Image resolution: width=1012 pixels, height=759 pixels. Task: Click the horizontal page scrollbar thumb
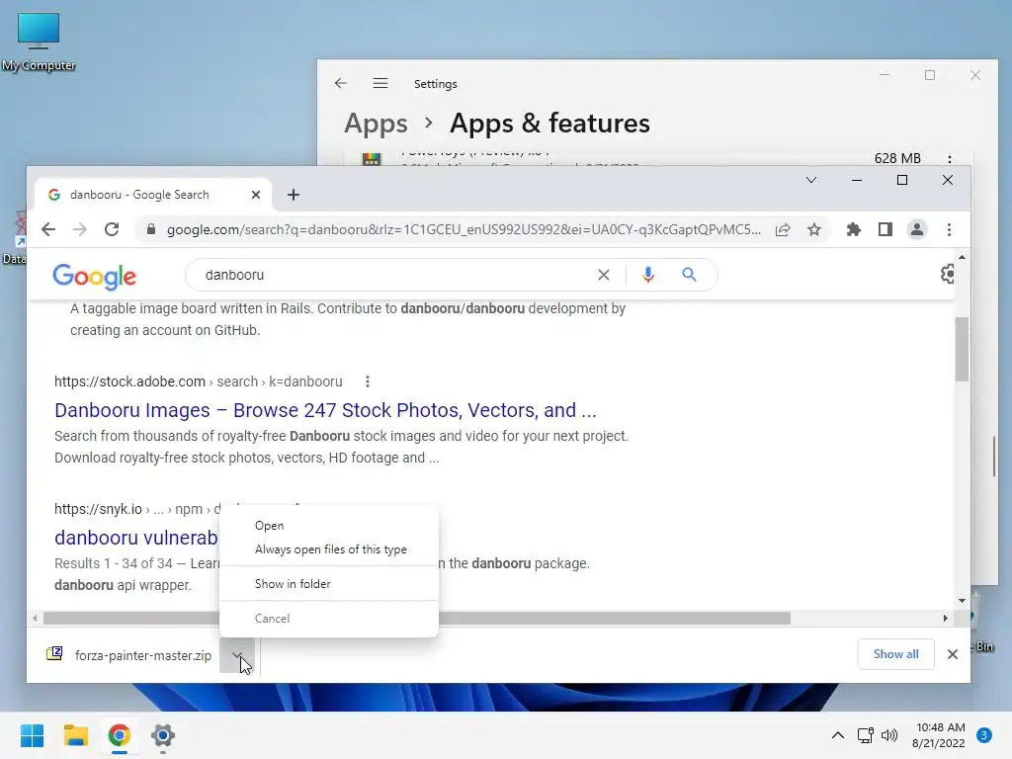pos(417,619)
